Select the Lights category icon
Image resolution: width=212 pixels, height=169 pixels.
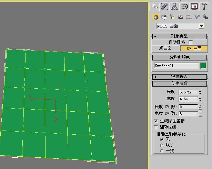[x=172, y=17]
